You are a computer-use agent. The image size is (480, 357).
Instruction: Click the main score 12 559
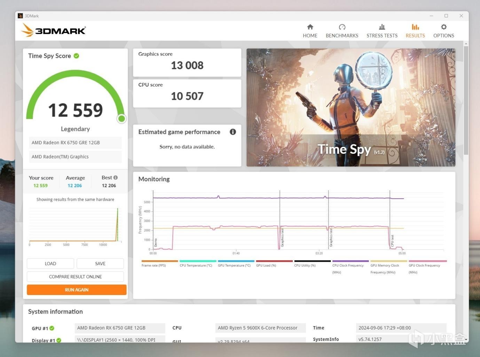(75, 110)
